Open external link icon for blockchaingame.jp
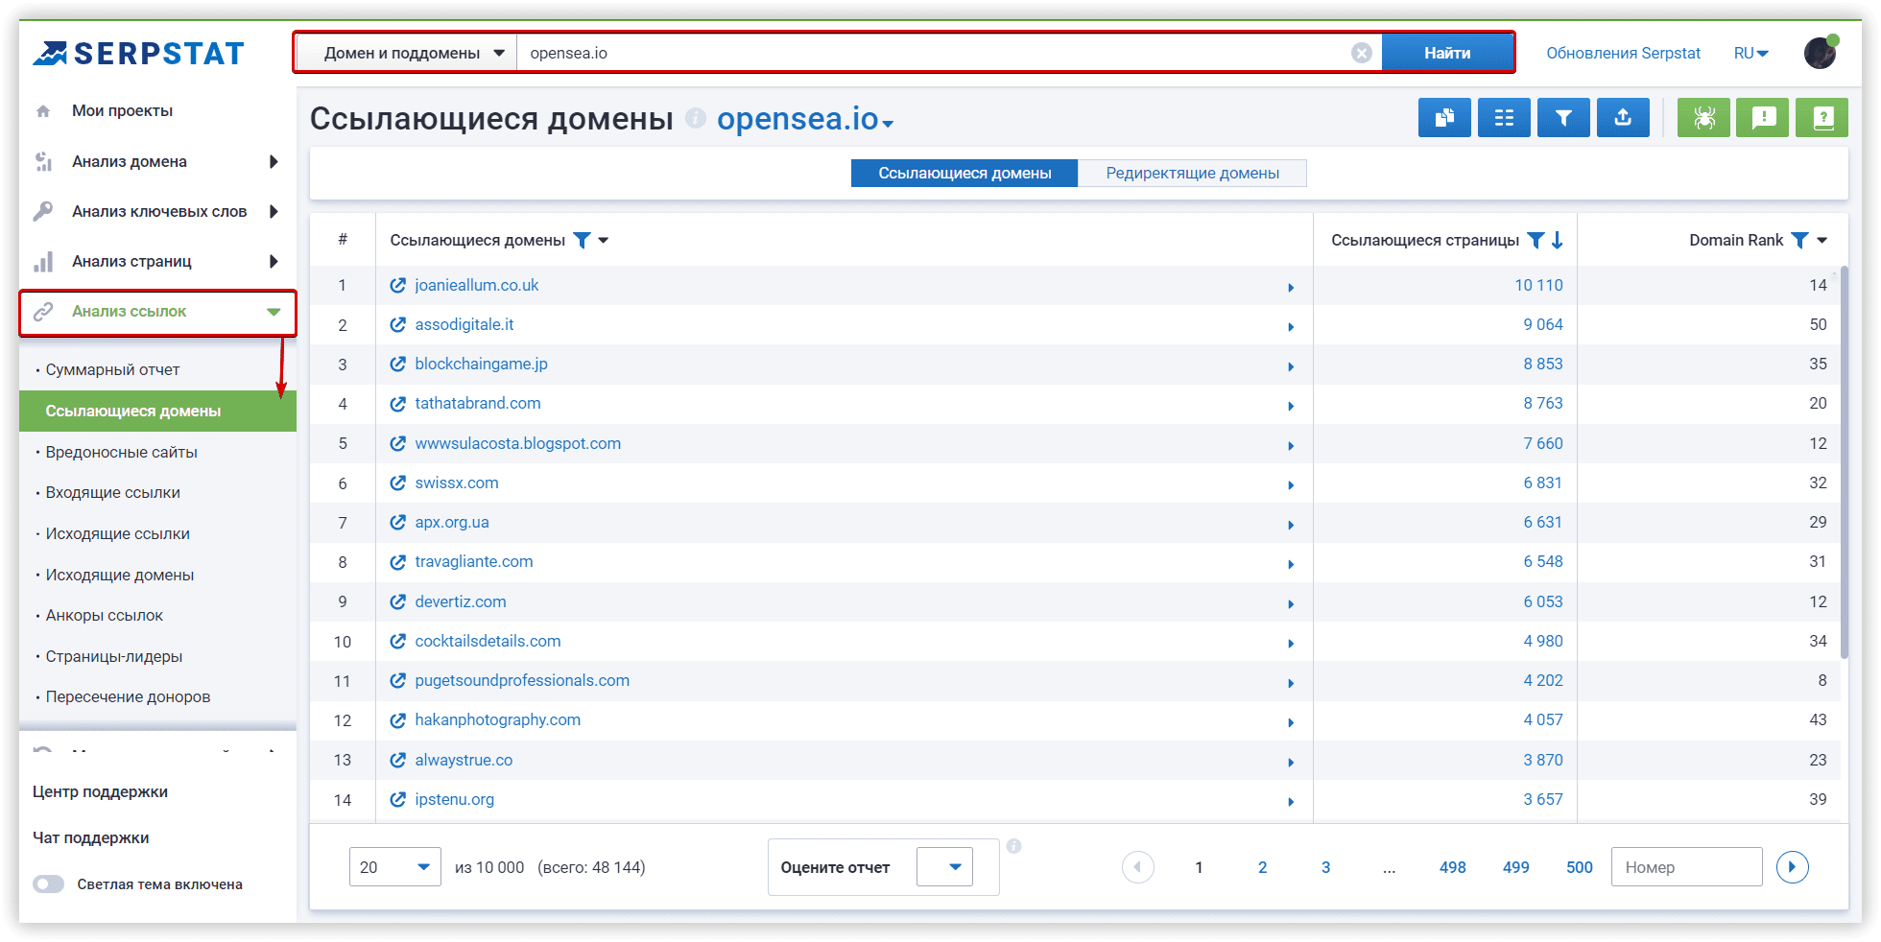Viewport: 1881px width, 942px height. click(397, 364)
